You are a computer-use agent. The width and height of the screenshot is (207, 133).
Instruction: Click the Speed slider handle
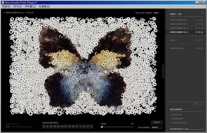102,127
